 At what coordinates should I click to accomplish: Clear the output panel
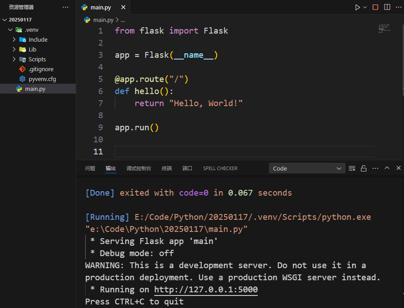click(x=352, y=168)
